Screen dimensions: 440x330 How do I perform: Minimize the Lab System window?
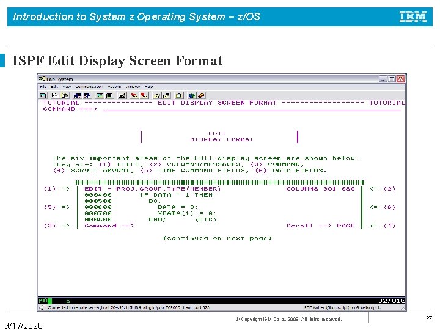point(383,79)
